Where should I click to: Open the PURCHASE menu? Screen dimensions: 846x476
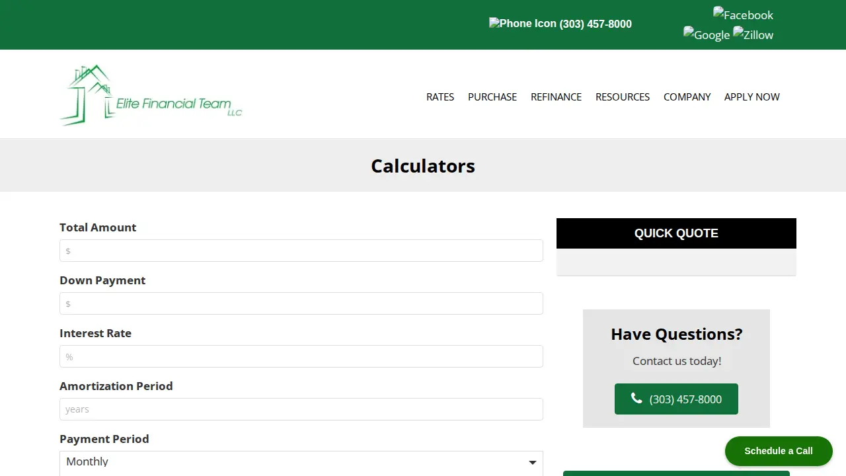click(492, 97)
